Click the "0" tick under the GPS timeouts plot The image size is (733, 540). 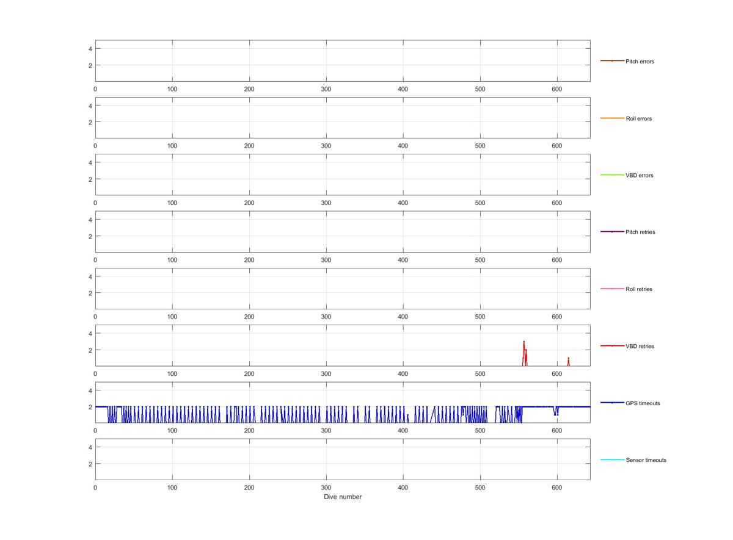pyautogui.click(x=95, y=431)
